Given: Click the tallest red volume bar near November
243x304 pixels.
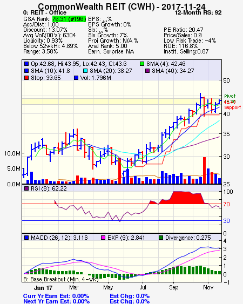Looking at the screenshot, I should click(204, 171).
